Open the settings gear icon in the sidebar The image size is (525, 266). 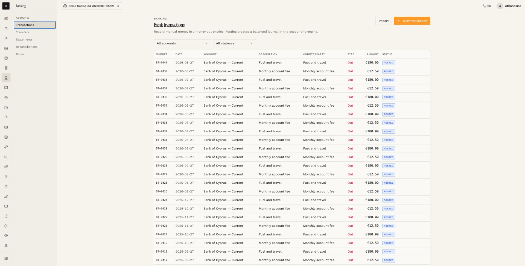click(x=6, y=245)
